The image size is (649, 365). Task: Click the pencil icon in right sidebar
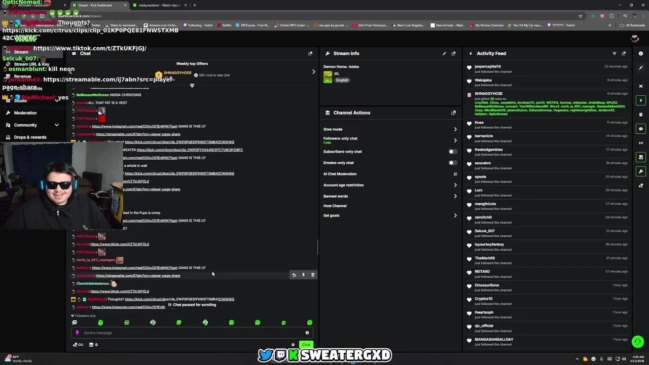641,67
